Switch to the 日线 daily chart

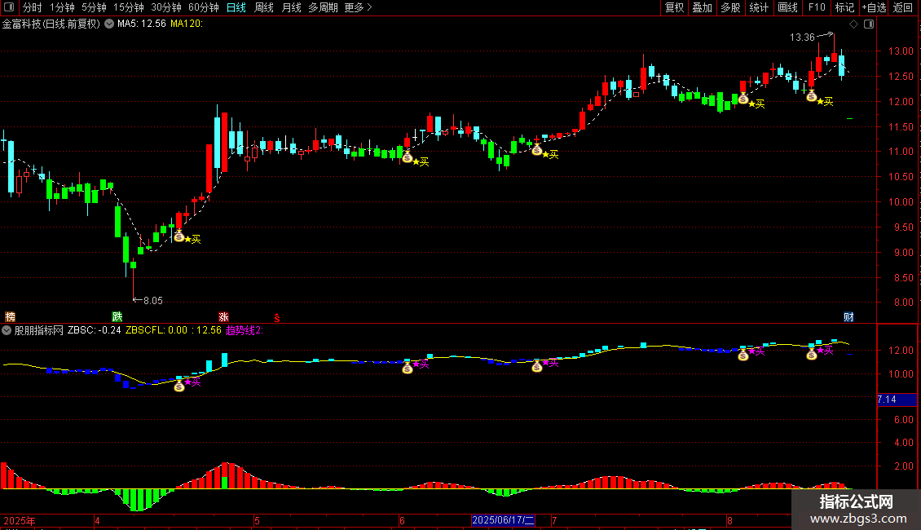[236, 7]
